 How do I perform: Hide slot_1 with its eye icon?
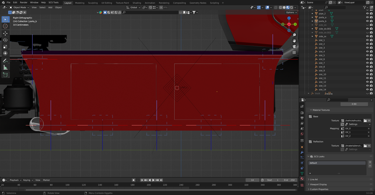[367, 40]
